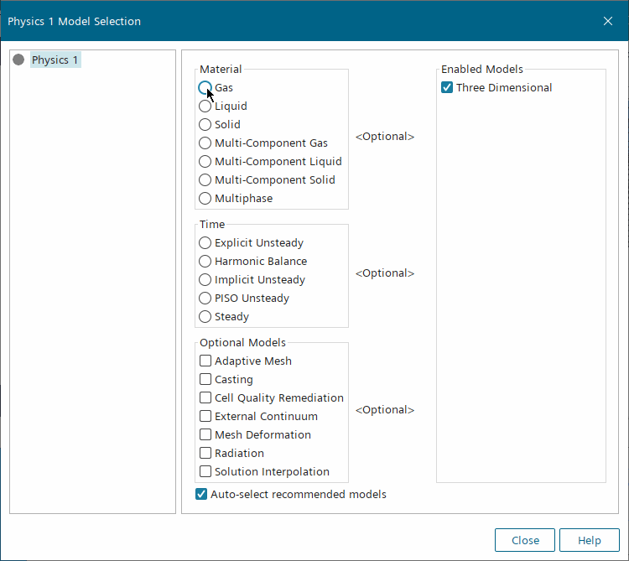Select the Multiphase material option
The image size is (629, 561).
tap(205, 199)
